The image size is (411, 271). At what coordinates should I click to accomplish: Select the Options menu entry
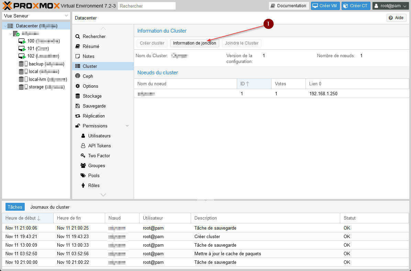point(90,86)
